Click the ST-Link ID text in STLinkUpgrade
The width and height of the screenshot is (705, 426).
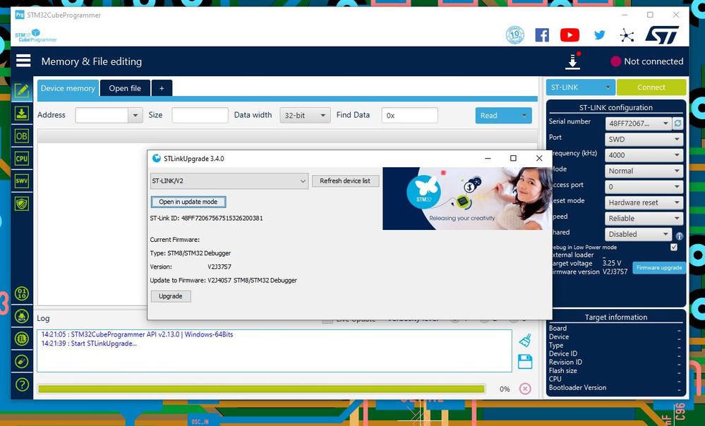pyautogui.click(x=206, y=218)
